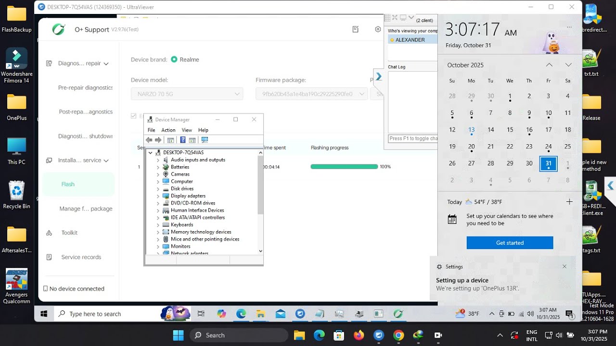This screenshot has height=346, width=616.
Task: Open Wondershare Filmora 14 desktop icon
Action: [17, 66]
